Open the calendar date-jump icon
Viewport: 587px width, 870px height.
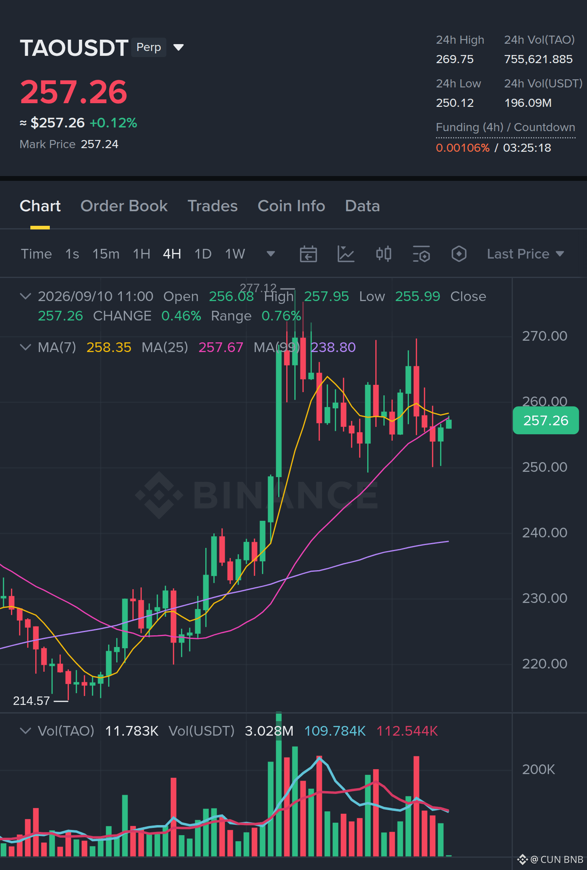[308, 254]
